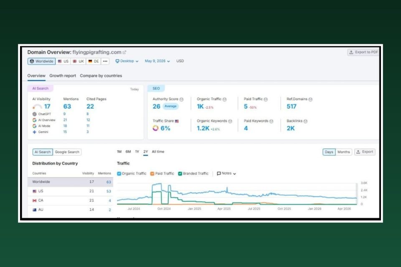
Task: Click the SEO section badge
Action: [x=156, y=88]
